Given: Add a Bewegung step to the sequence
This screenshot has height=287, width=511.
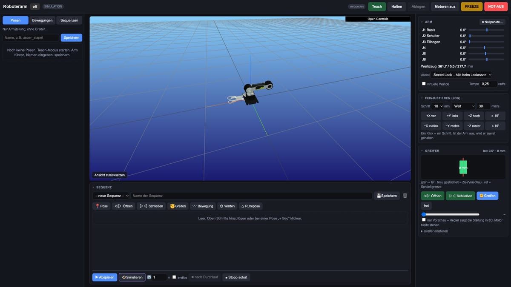Looking at the screenshot, I should tap(203, 206).
